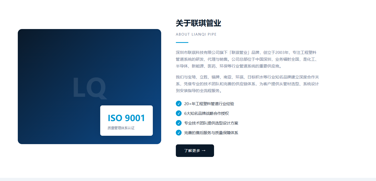376x181 pixels.
Task: Select the 关于联琪管业 heading
Action: click(198, 23)
